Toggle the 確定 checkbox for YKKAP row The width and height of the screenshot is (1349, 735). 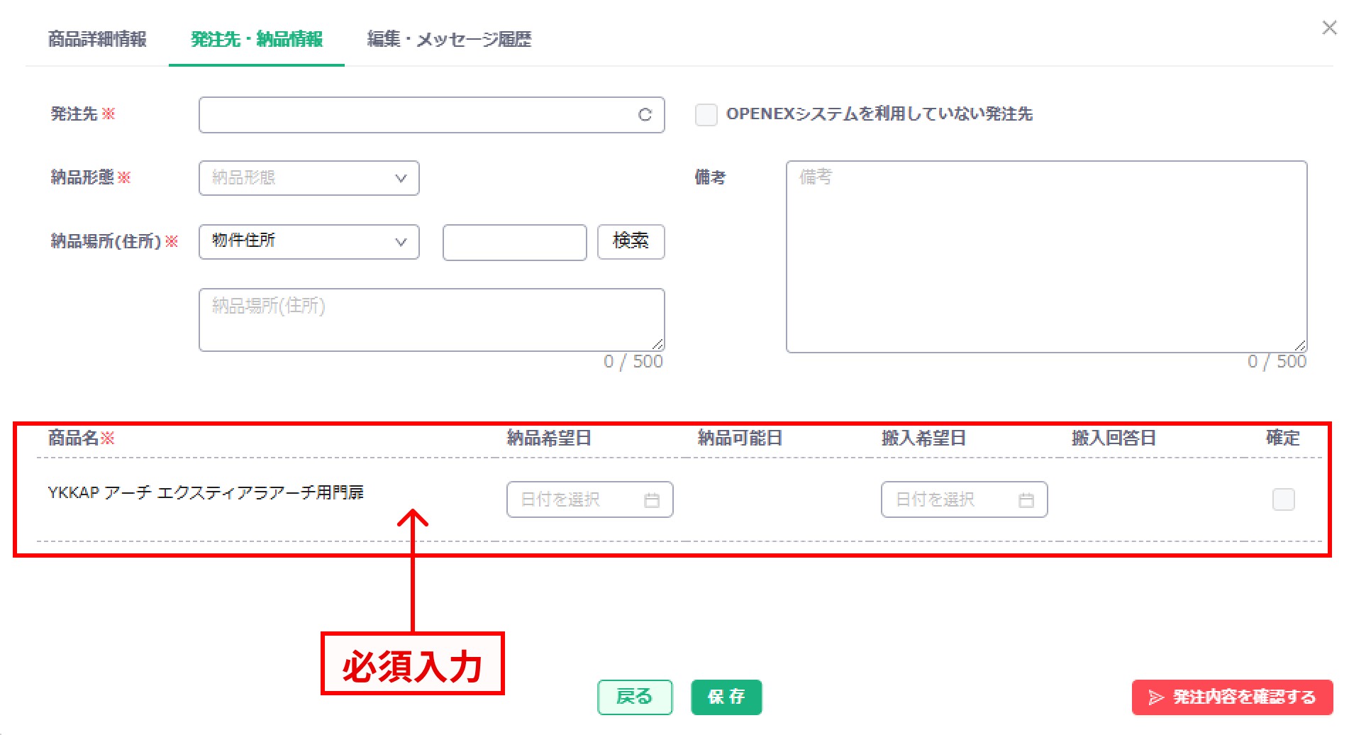(1283, 499)
